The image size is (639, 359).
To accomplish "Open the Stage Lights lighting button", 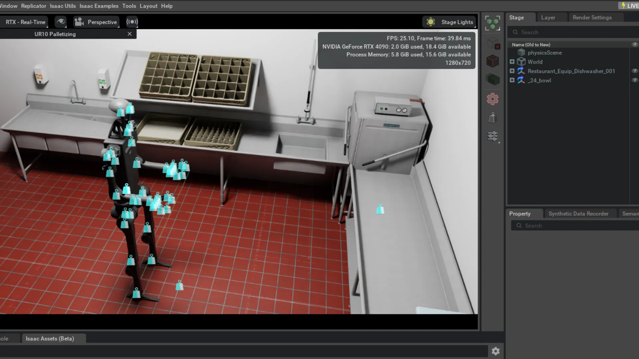I will tap(449, 22).
